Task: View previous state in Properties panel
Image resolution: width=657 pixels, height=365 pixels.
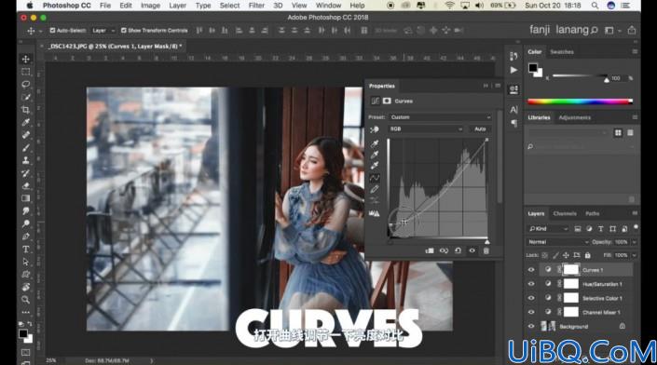Action: point(444,250)
